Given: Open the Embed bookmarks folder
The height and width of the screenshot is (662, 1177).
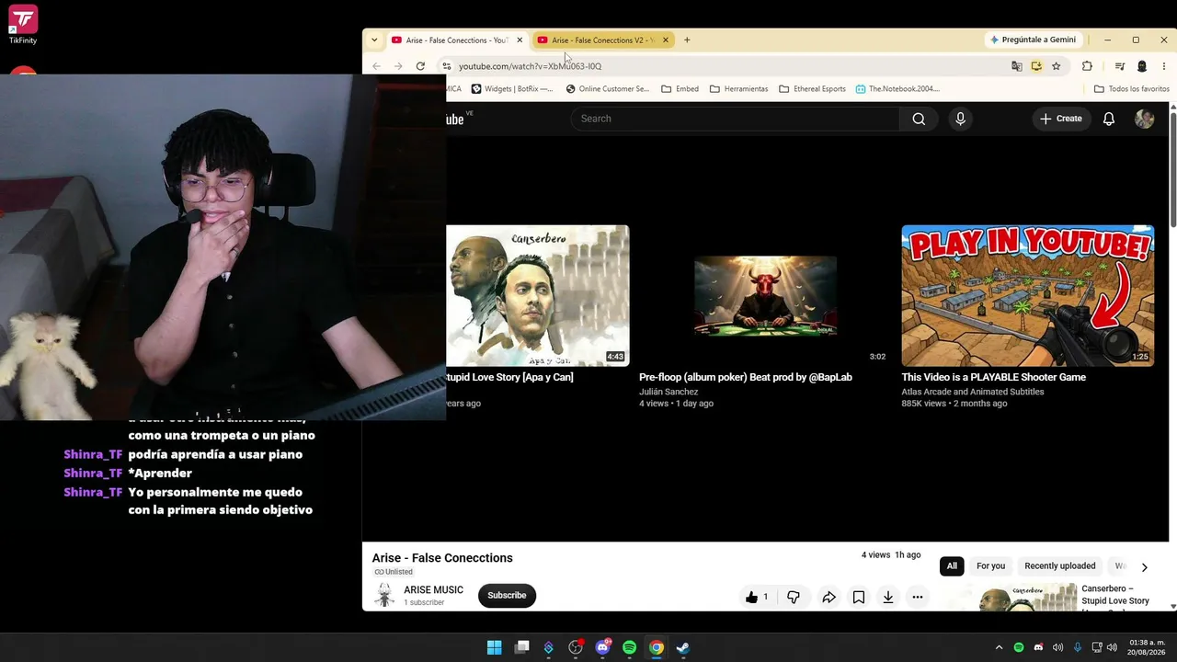Looking at the screenshot, I should [680, 89].
